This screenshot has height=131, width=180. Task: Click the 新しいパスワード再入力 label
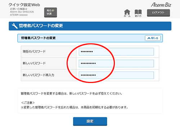(39, 75)
